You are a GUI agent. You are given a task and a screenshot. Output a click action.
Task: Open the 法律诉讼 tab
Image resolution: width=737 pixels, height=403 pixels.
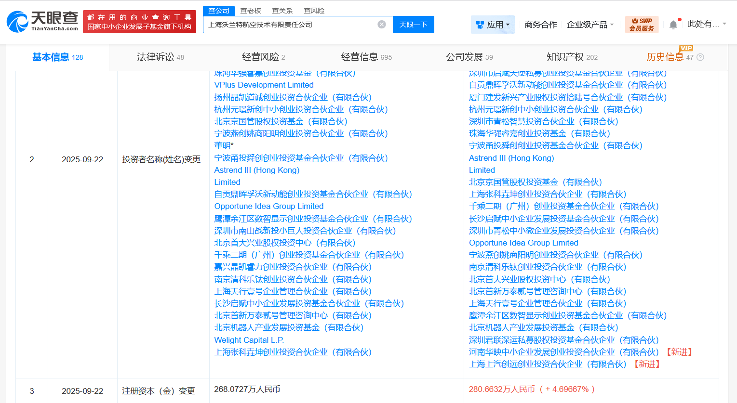point(156,56)
